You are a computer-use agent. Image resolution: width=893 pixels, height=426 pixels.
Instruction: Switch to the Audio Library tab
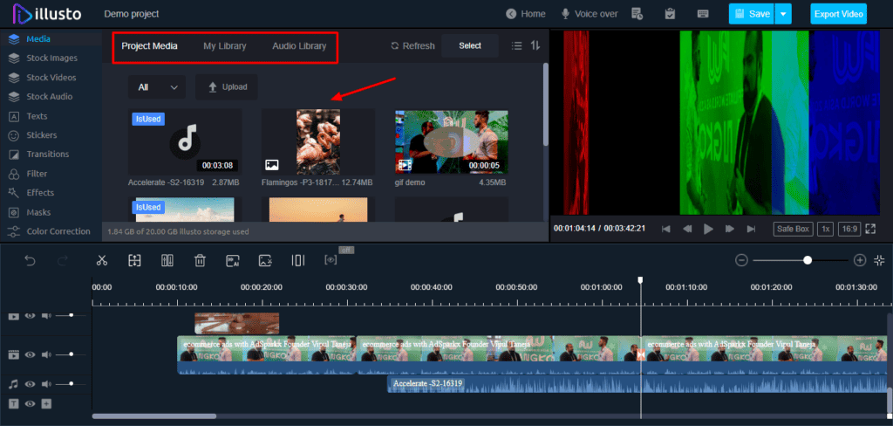click(299, 46)
